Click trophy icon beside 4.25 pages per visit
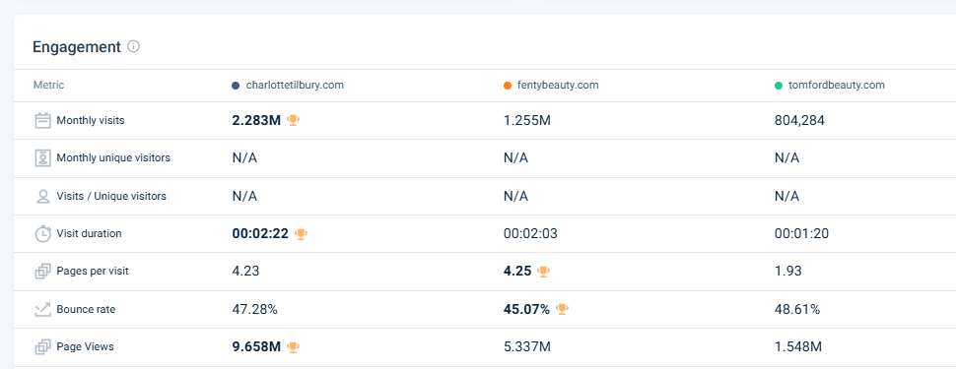The width and height of the screenshot is (956, 369). pos(543,272)
